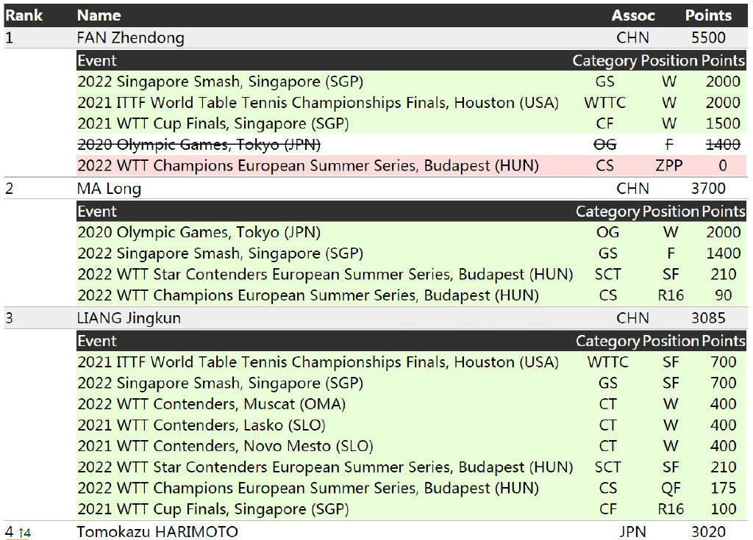Collapse FAN Zhendong's ranking row
This screenshot has width=753, height=540.
pyautogui.click(x=376, y=37)
